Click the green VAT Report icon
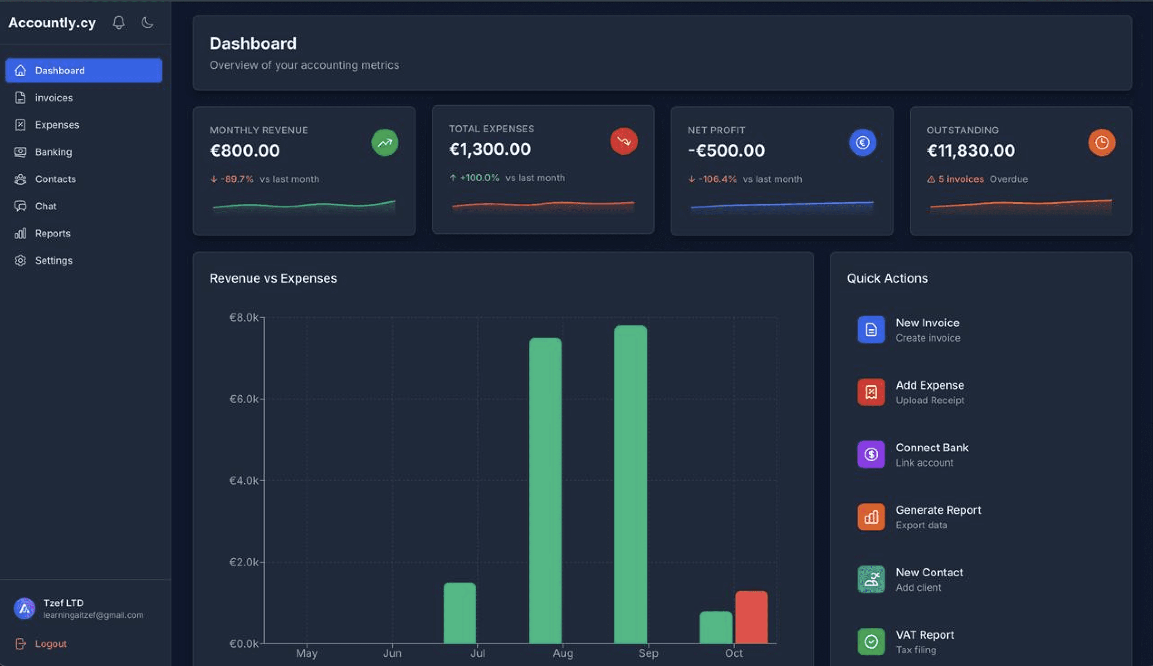Viewport: 1153px width, 666px height. [x=871, y=642]
